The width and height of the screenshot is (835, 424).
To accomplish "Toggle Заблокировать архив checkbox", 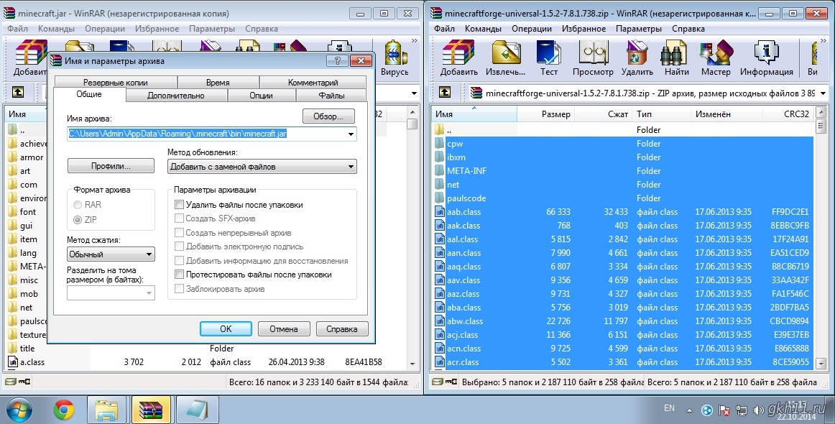I will pyautogui.click(x=180, y=289).
